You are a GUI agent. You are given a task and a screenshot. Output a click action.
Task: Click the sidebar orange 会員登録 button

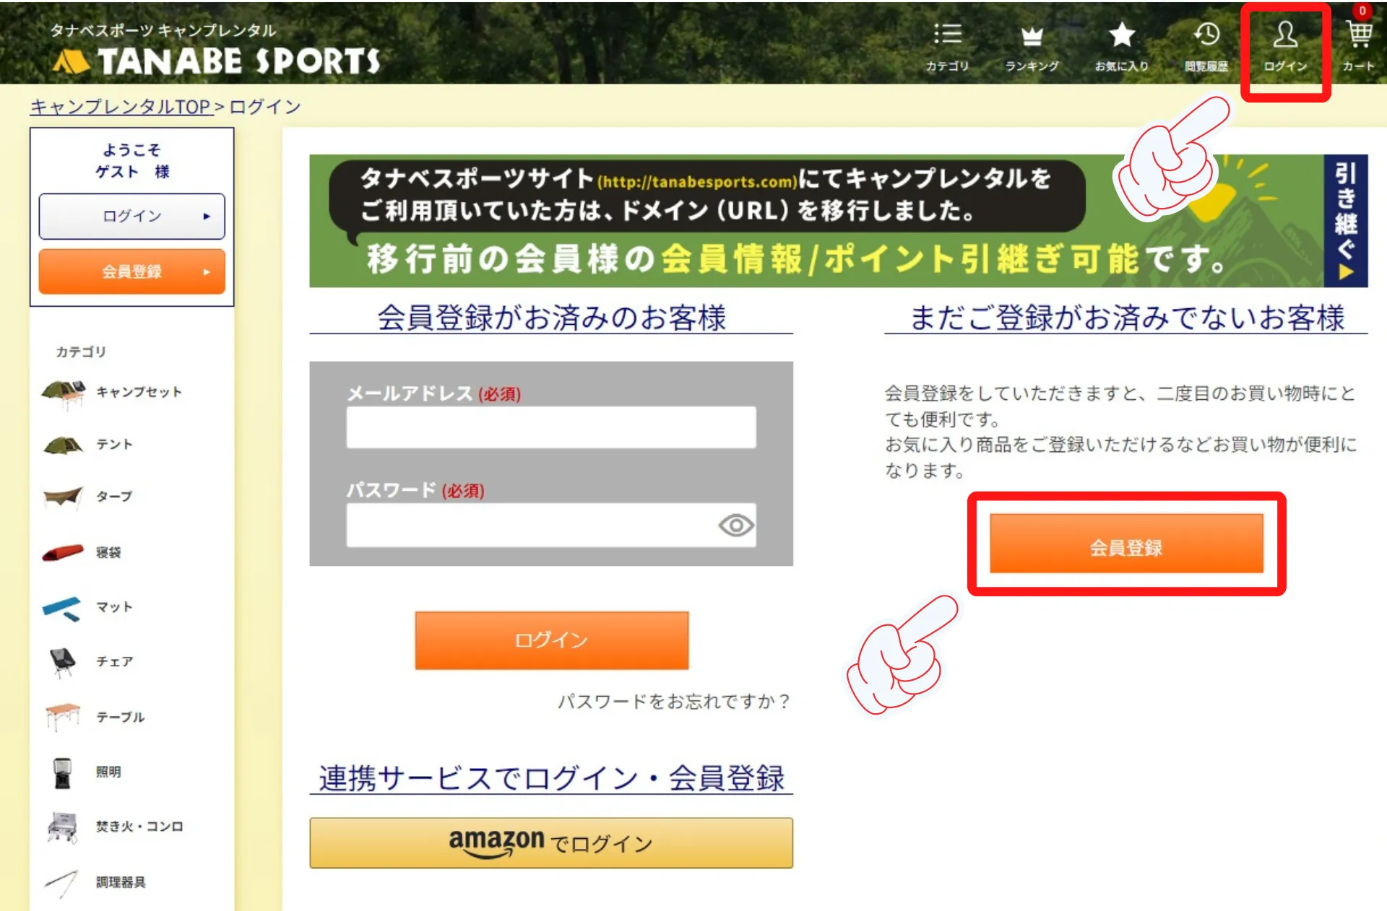[131, 272]
